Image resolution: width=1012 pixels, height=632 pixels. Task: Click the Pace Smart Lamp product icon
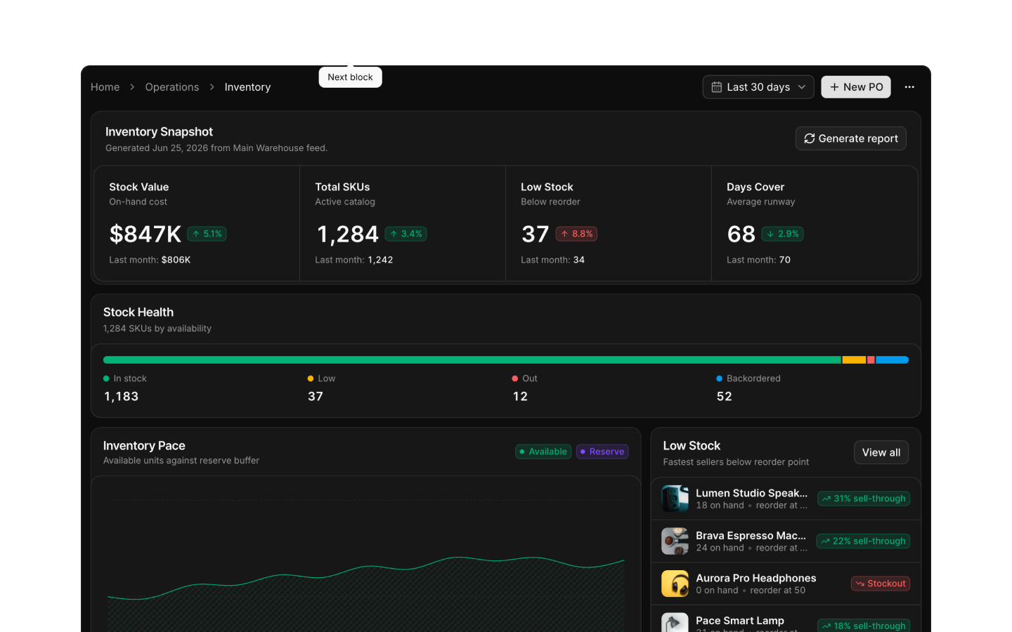(675, 622)
